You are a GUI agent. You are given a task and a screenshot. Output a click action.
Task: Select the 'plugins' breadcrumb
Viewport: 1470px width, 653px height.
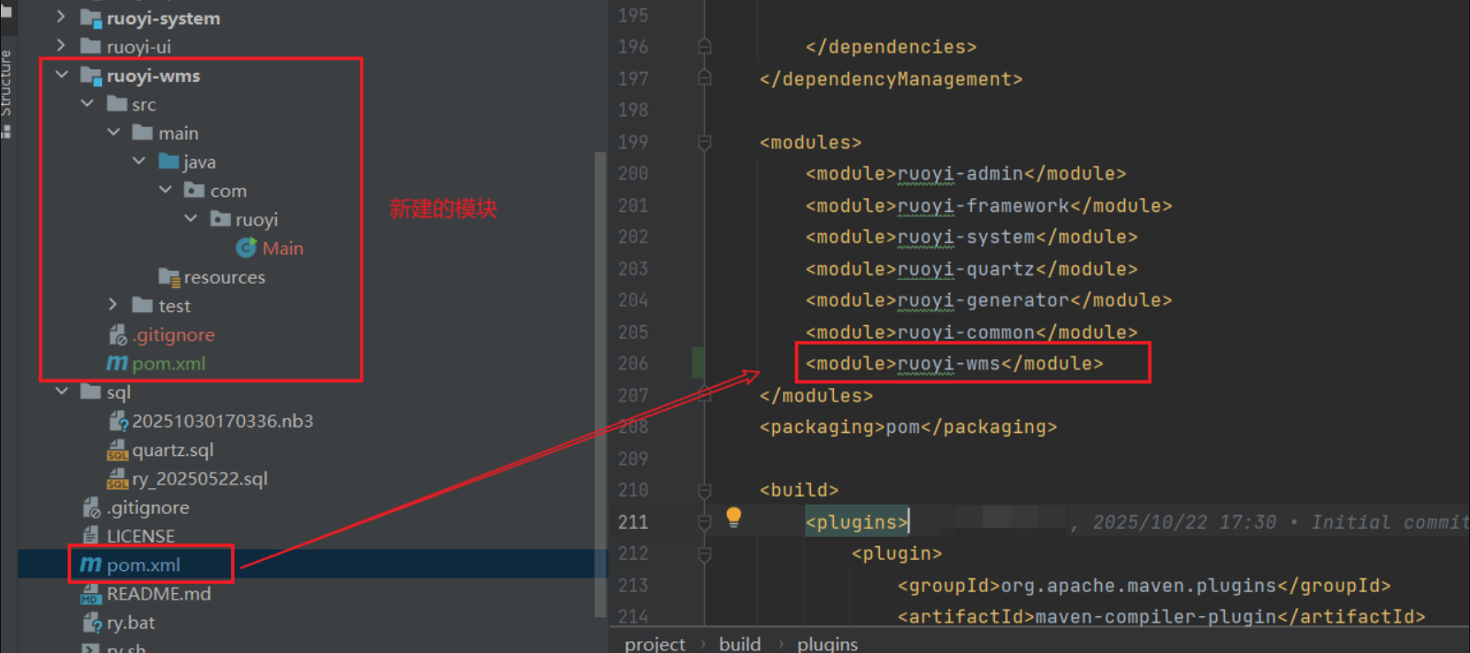pos(828,643)
